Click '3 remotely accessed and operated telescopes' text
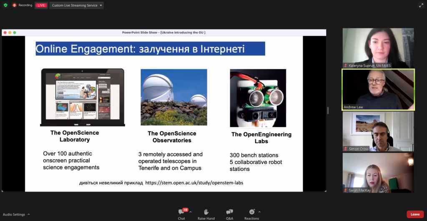 (x=171, y=158)
